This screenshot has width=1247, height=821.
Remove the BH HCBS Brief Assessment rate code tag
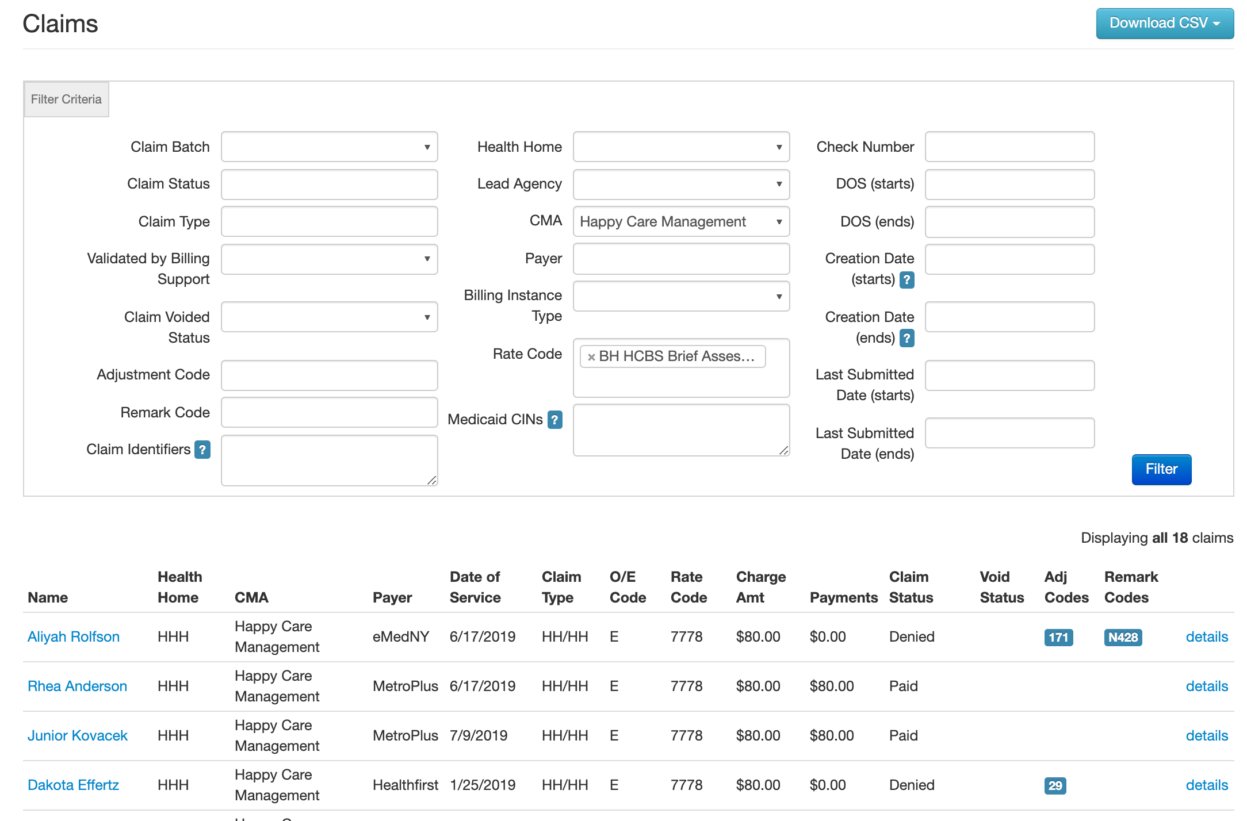coord(591,357)
